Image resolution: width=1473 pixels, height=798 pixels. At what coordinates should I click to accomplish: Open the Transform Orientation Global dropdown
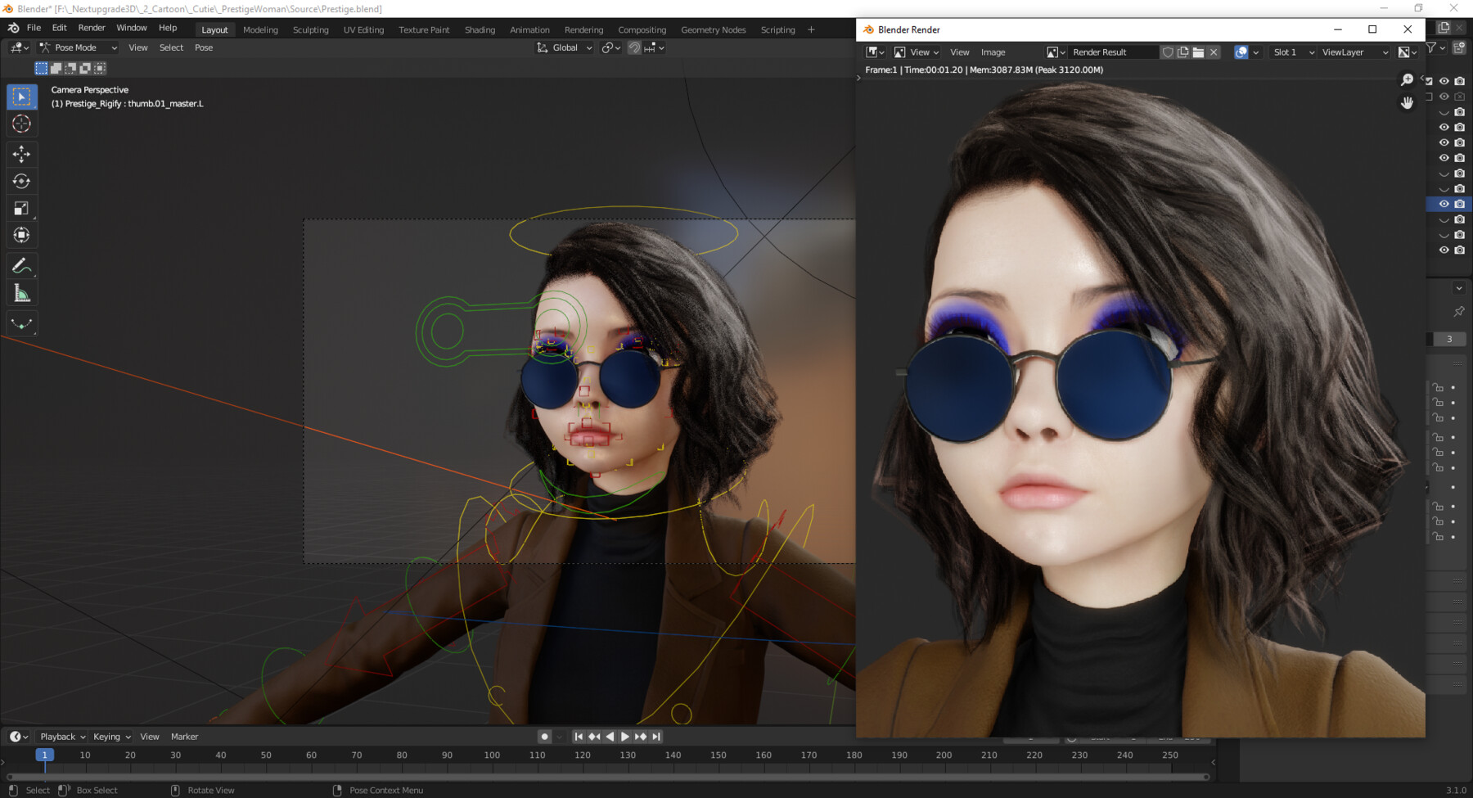pyautogui.click(x=564, y=47)
